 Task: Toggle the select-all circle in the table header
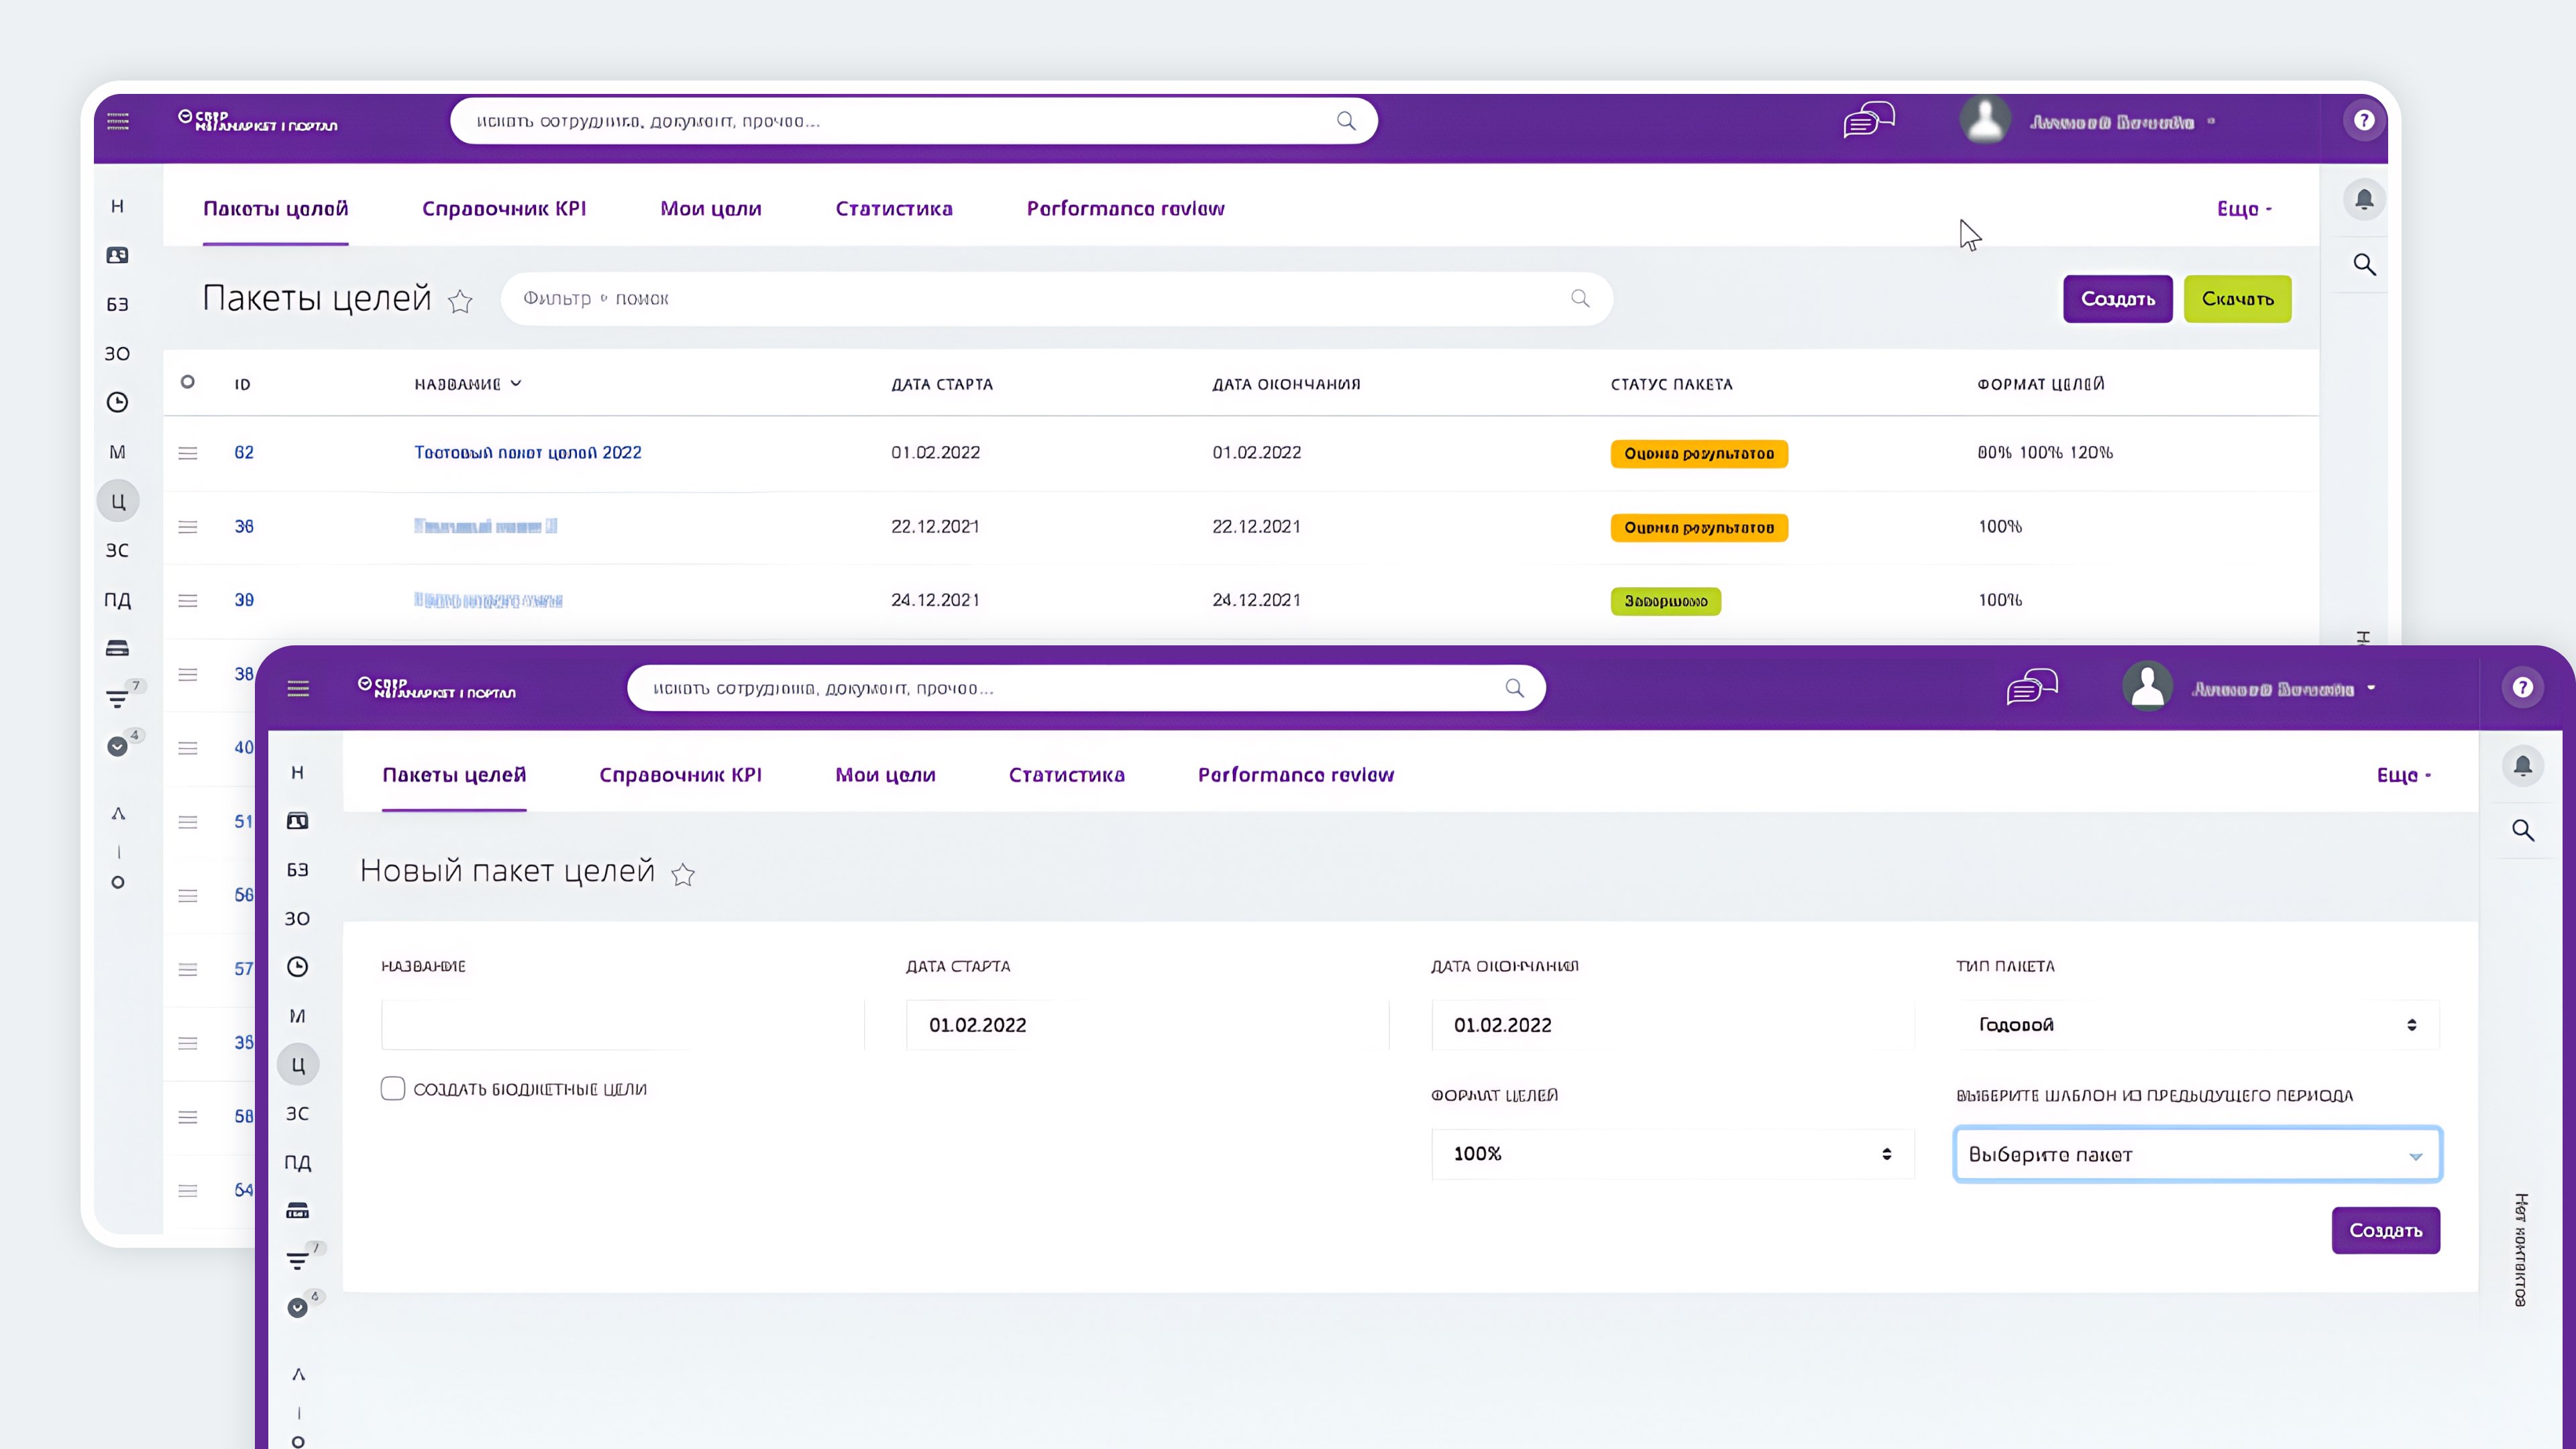point(187,382)
